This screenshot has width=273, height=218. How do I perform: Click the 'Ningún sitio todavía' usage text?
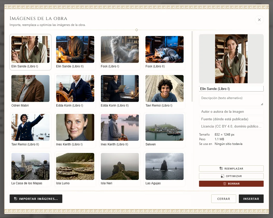tap(228, 144)
